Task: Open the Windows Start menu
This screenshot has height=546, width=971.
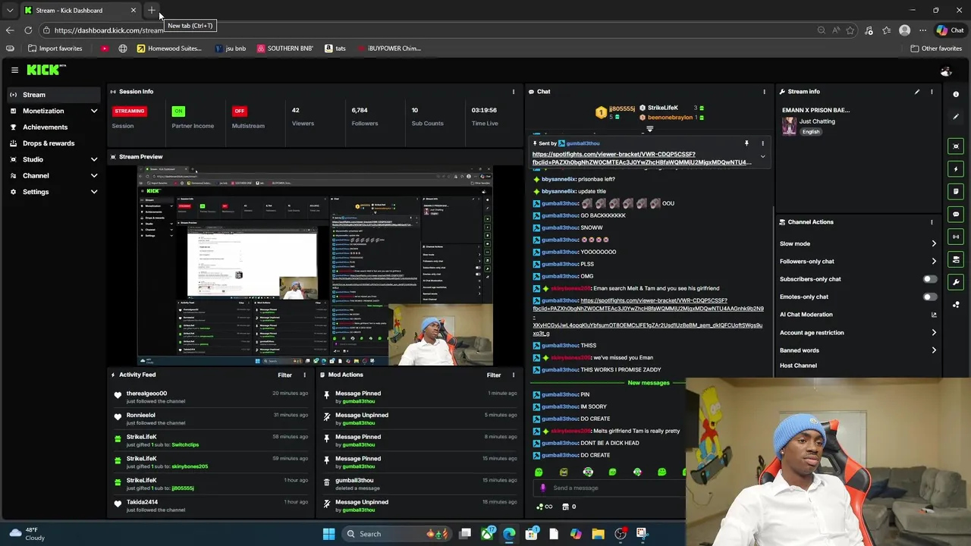Action: [x=328, y=534]
